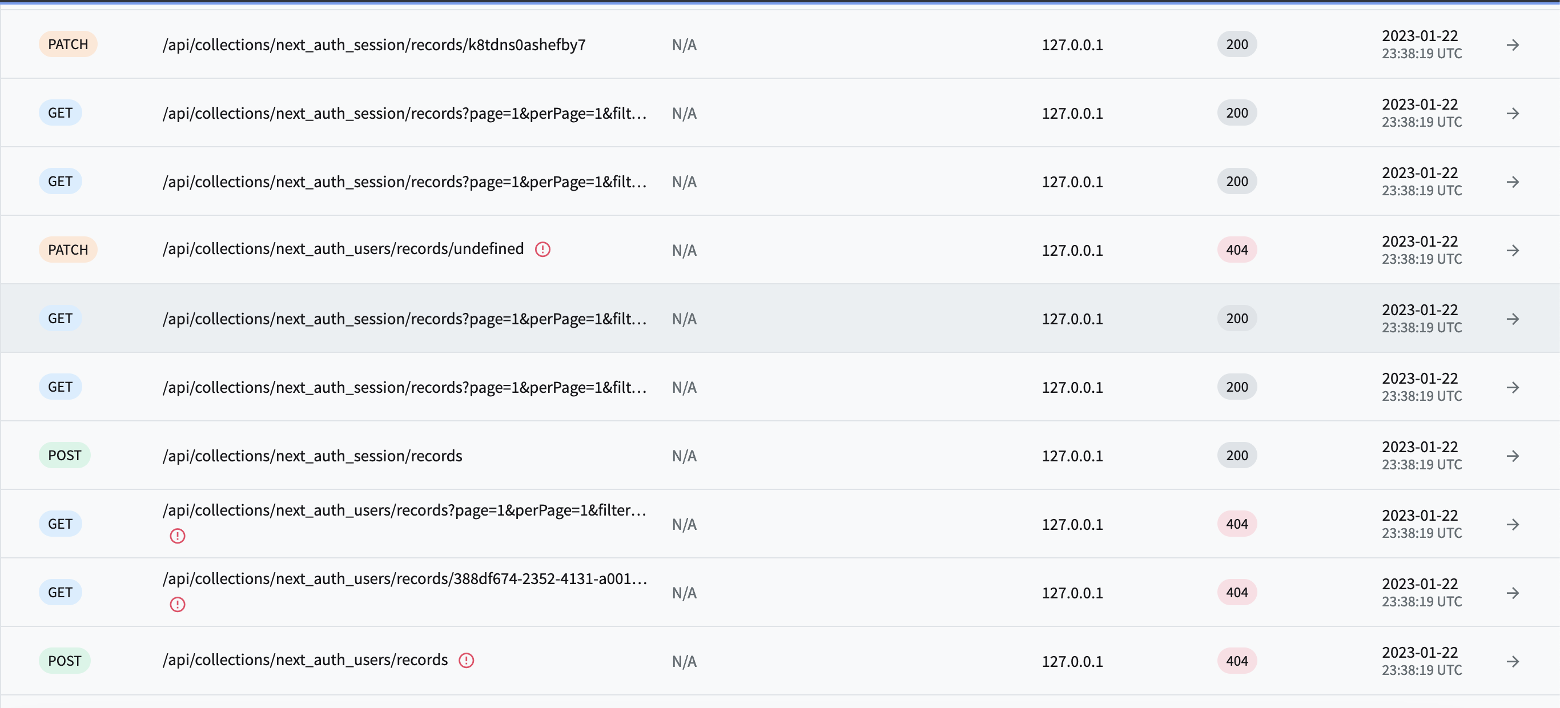Click the 127.0.0.1 IP on the first row
Image resolution: width=1560 pixels, height=708 pixels.
(x=1072, y=43)
